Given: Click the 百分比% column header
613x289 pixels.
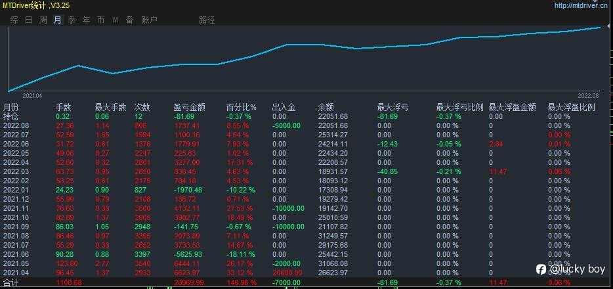Looking at the screenshot, I should pyautogui.click(x=242, y=107).
